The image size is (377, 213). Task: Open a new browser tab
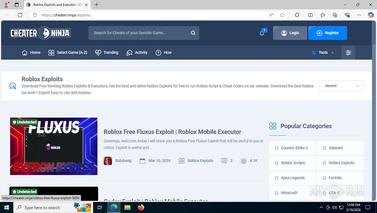[96, 5]
